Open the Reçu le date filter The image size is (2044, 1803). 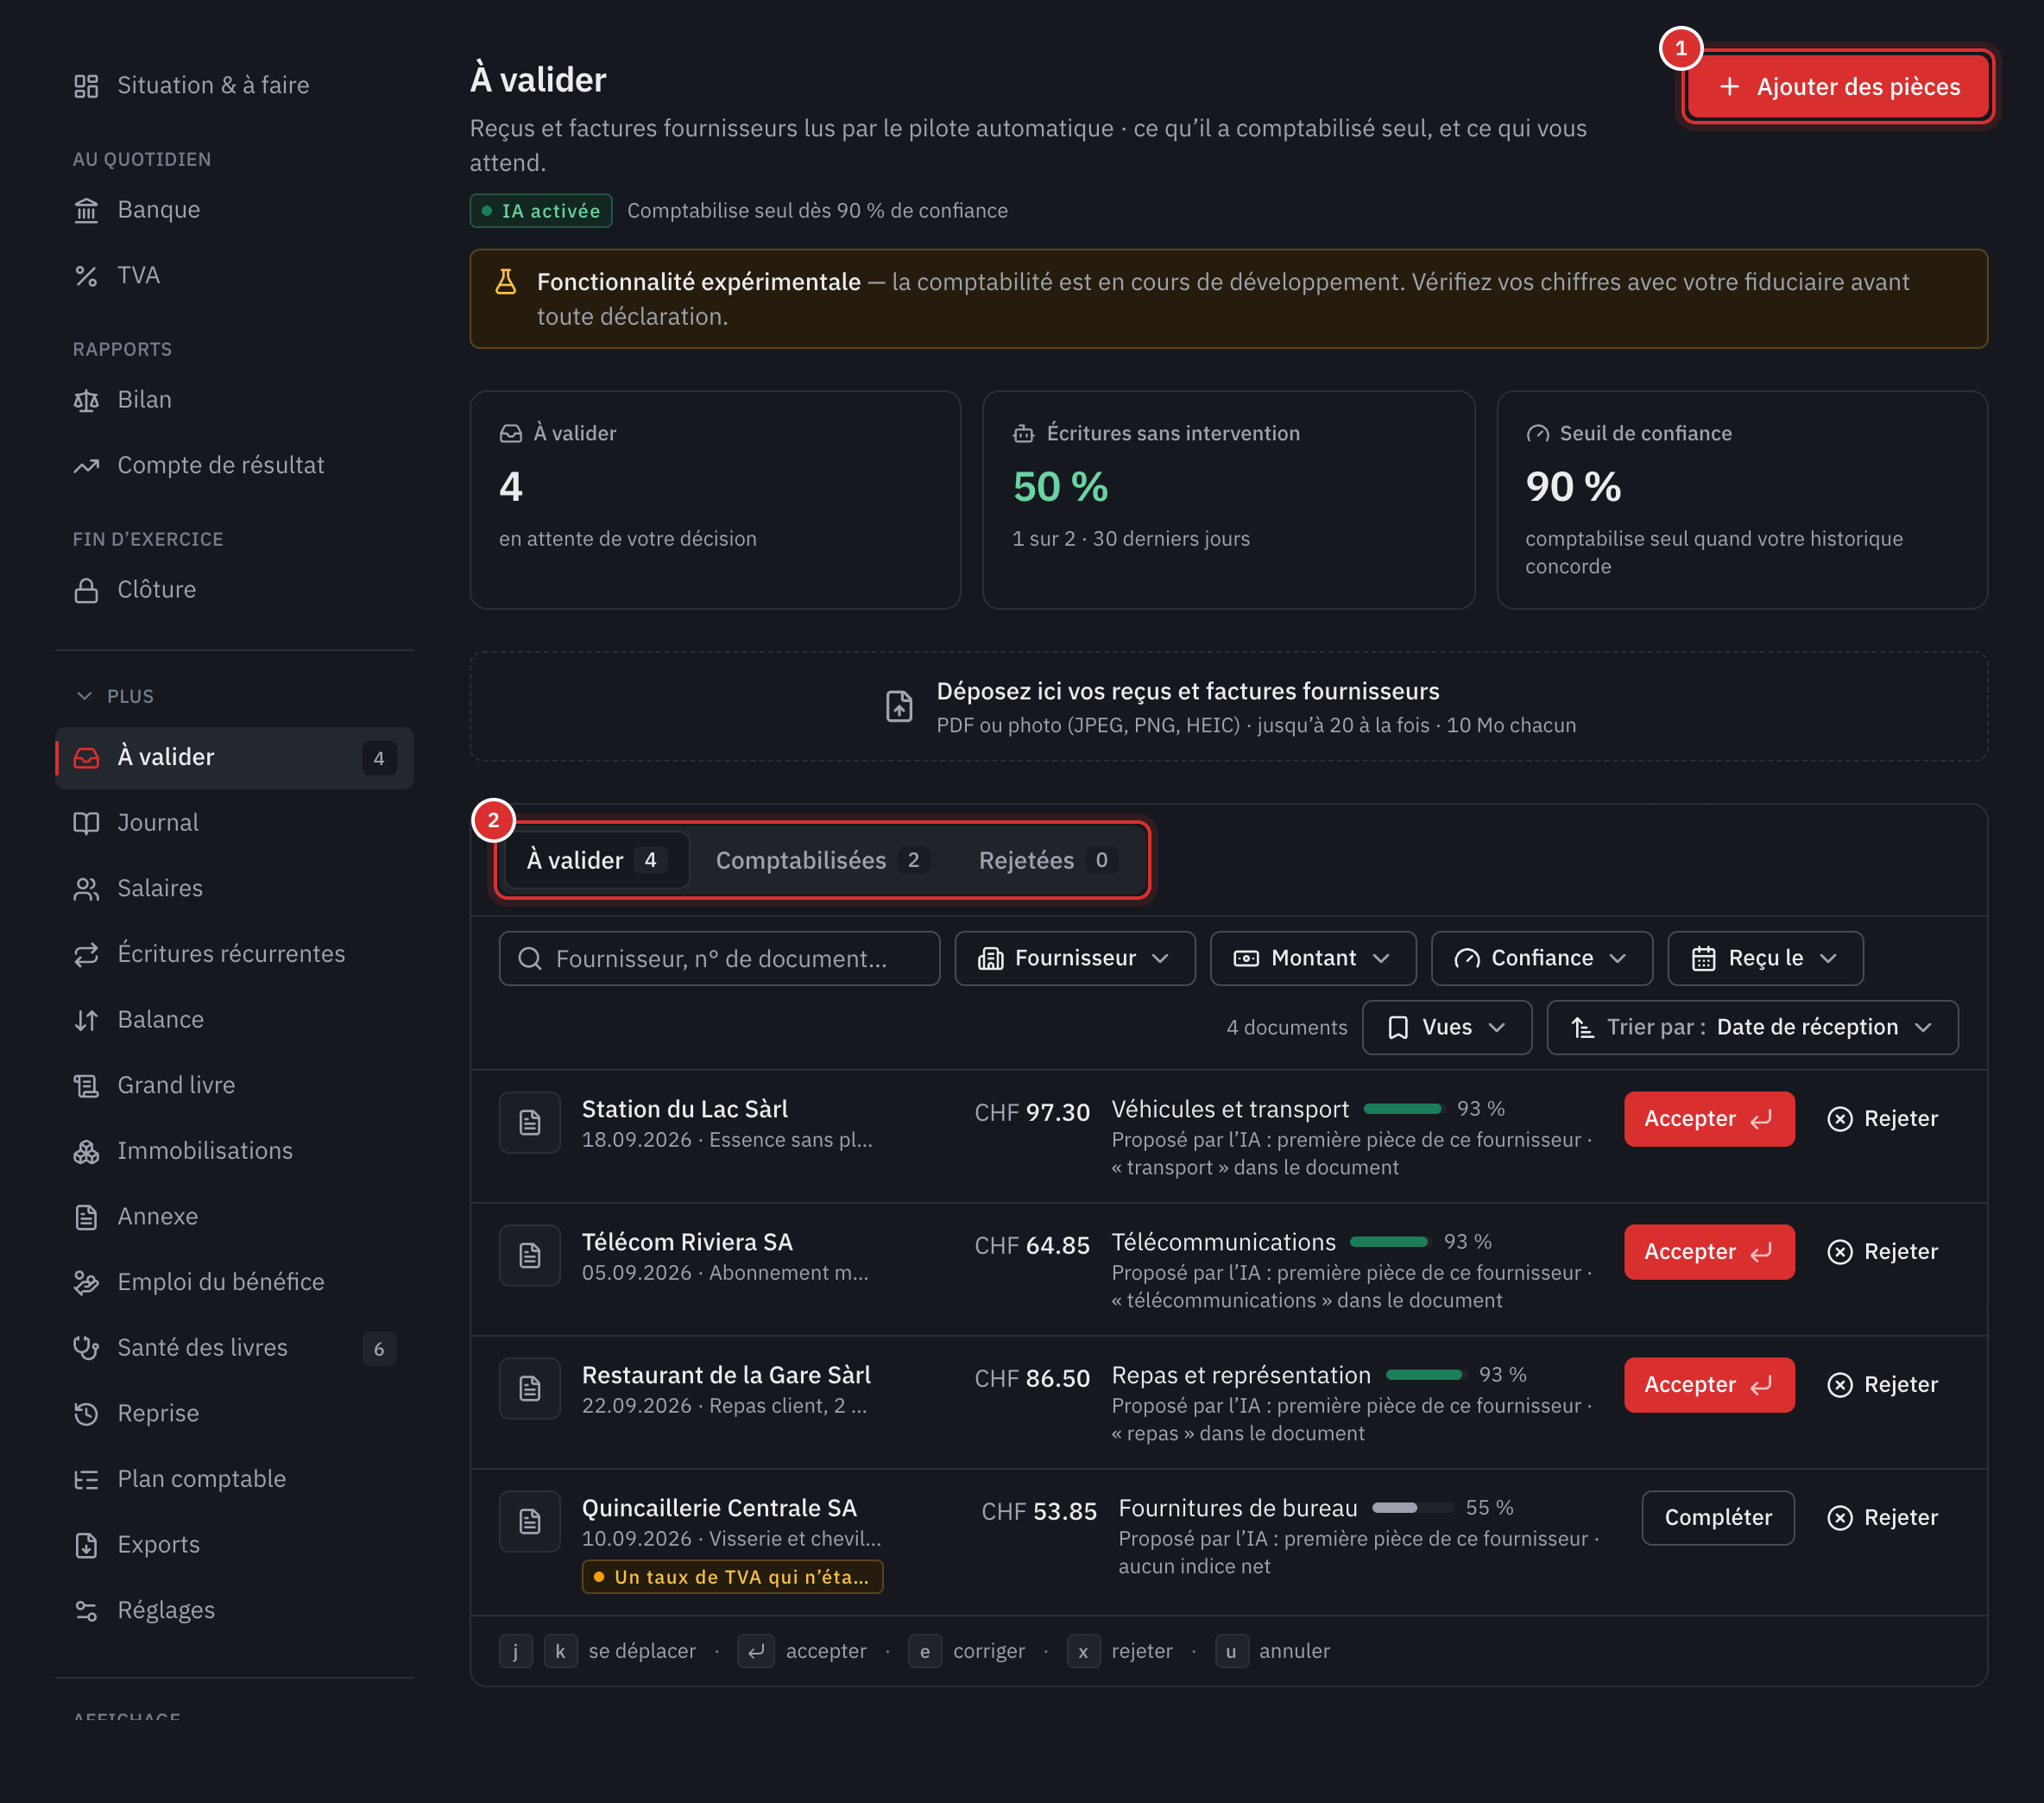point(1765,958)
